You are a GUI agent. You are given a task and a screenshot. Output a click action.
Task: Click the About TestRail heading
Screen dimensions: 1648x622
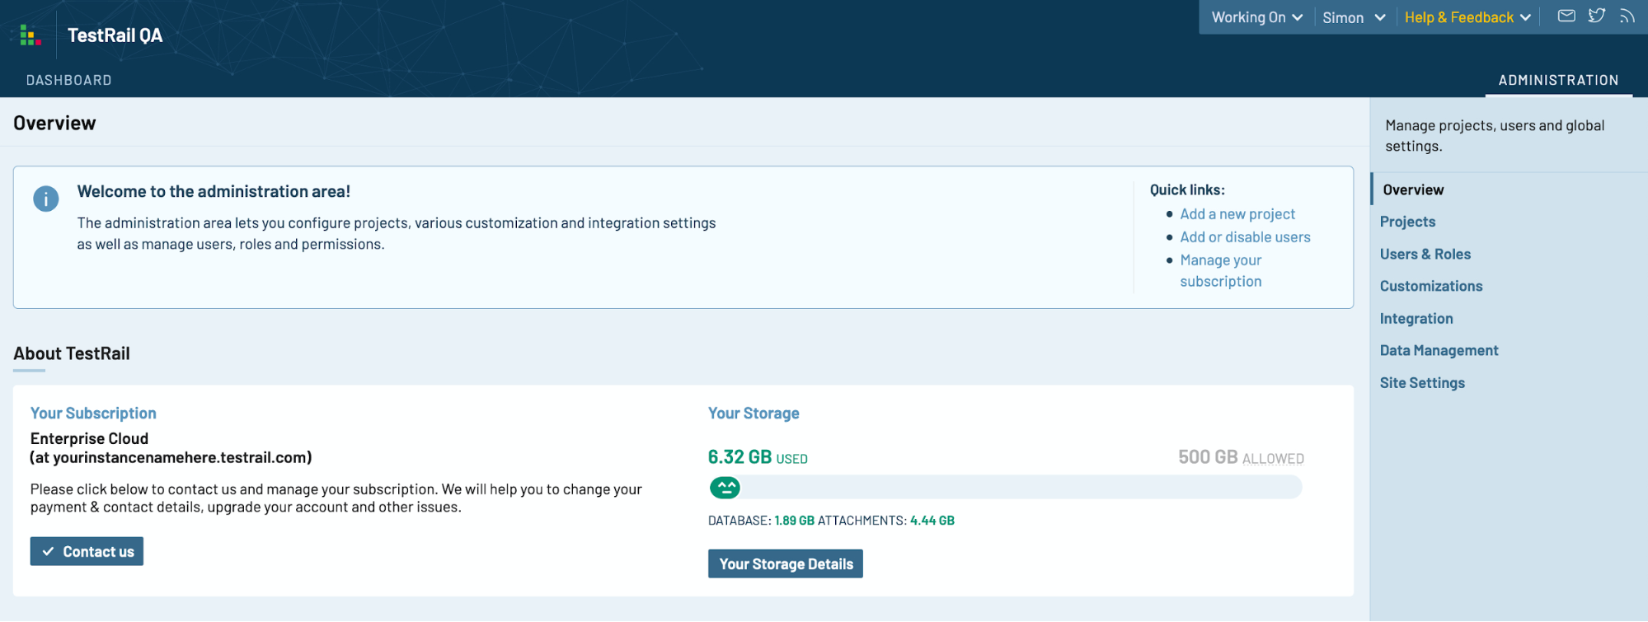[72, 353]
